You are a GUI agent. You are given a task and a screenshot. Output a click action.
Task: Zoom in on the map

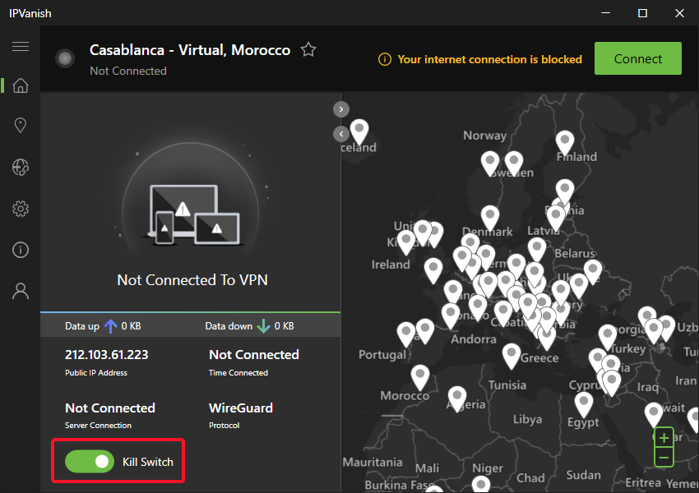click(664, 438)
